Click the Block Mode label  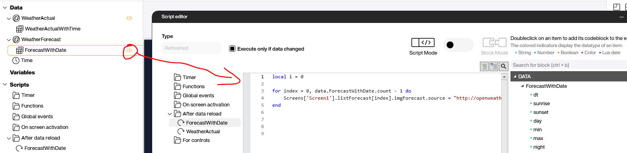click(x=495, y=53)
